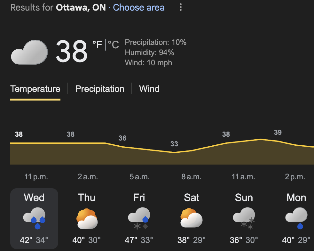This screenshot has width=314, height=251.
Task: Click the 8 a.m. time marker
Action: click(x=192, y=177)
